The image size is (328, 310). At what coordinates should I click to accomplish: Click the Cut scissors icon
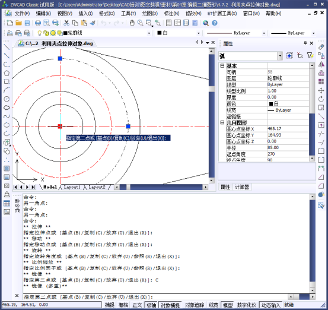[66, 23]
